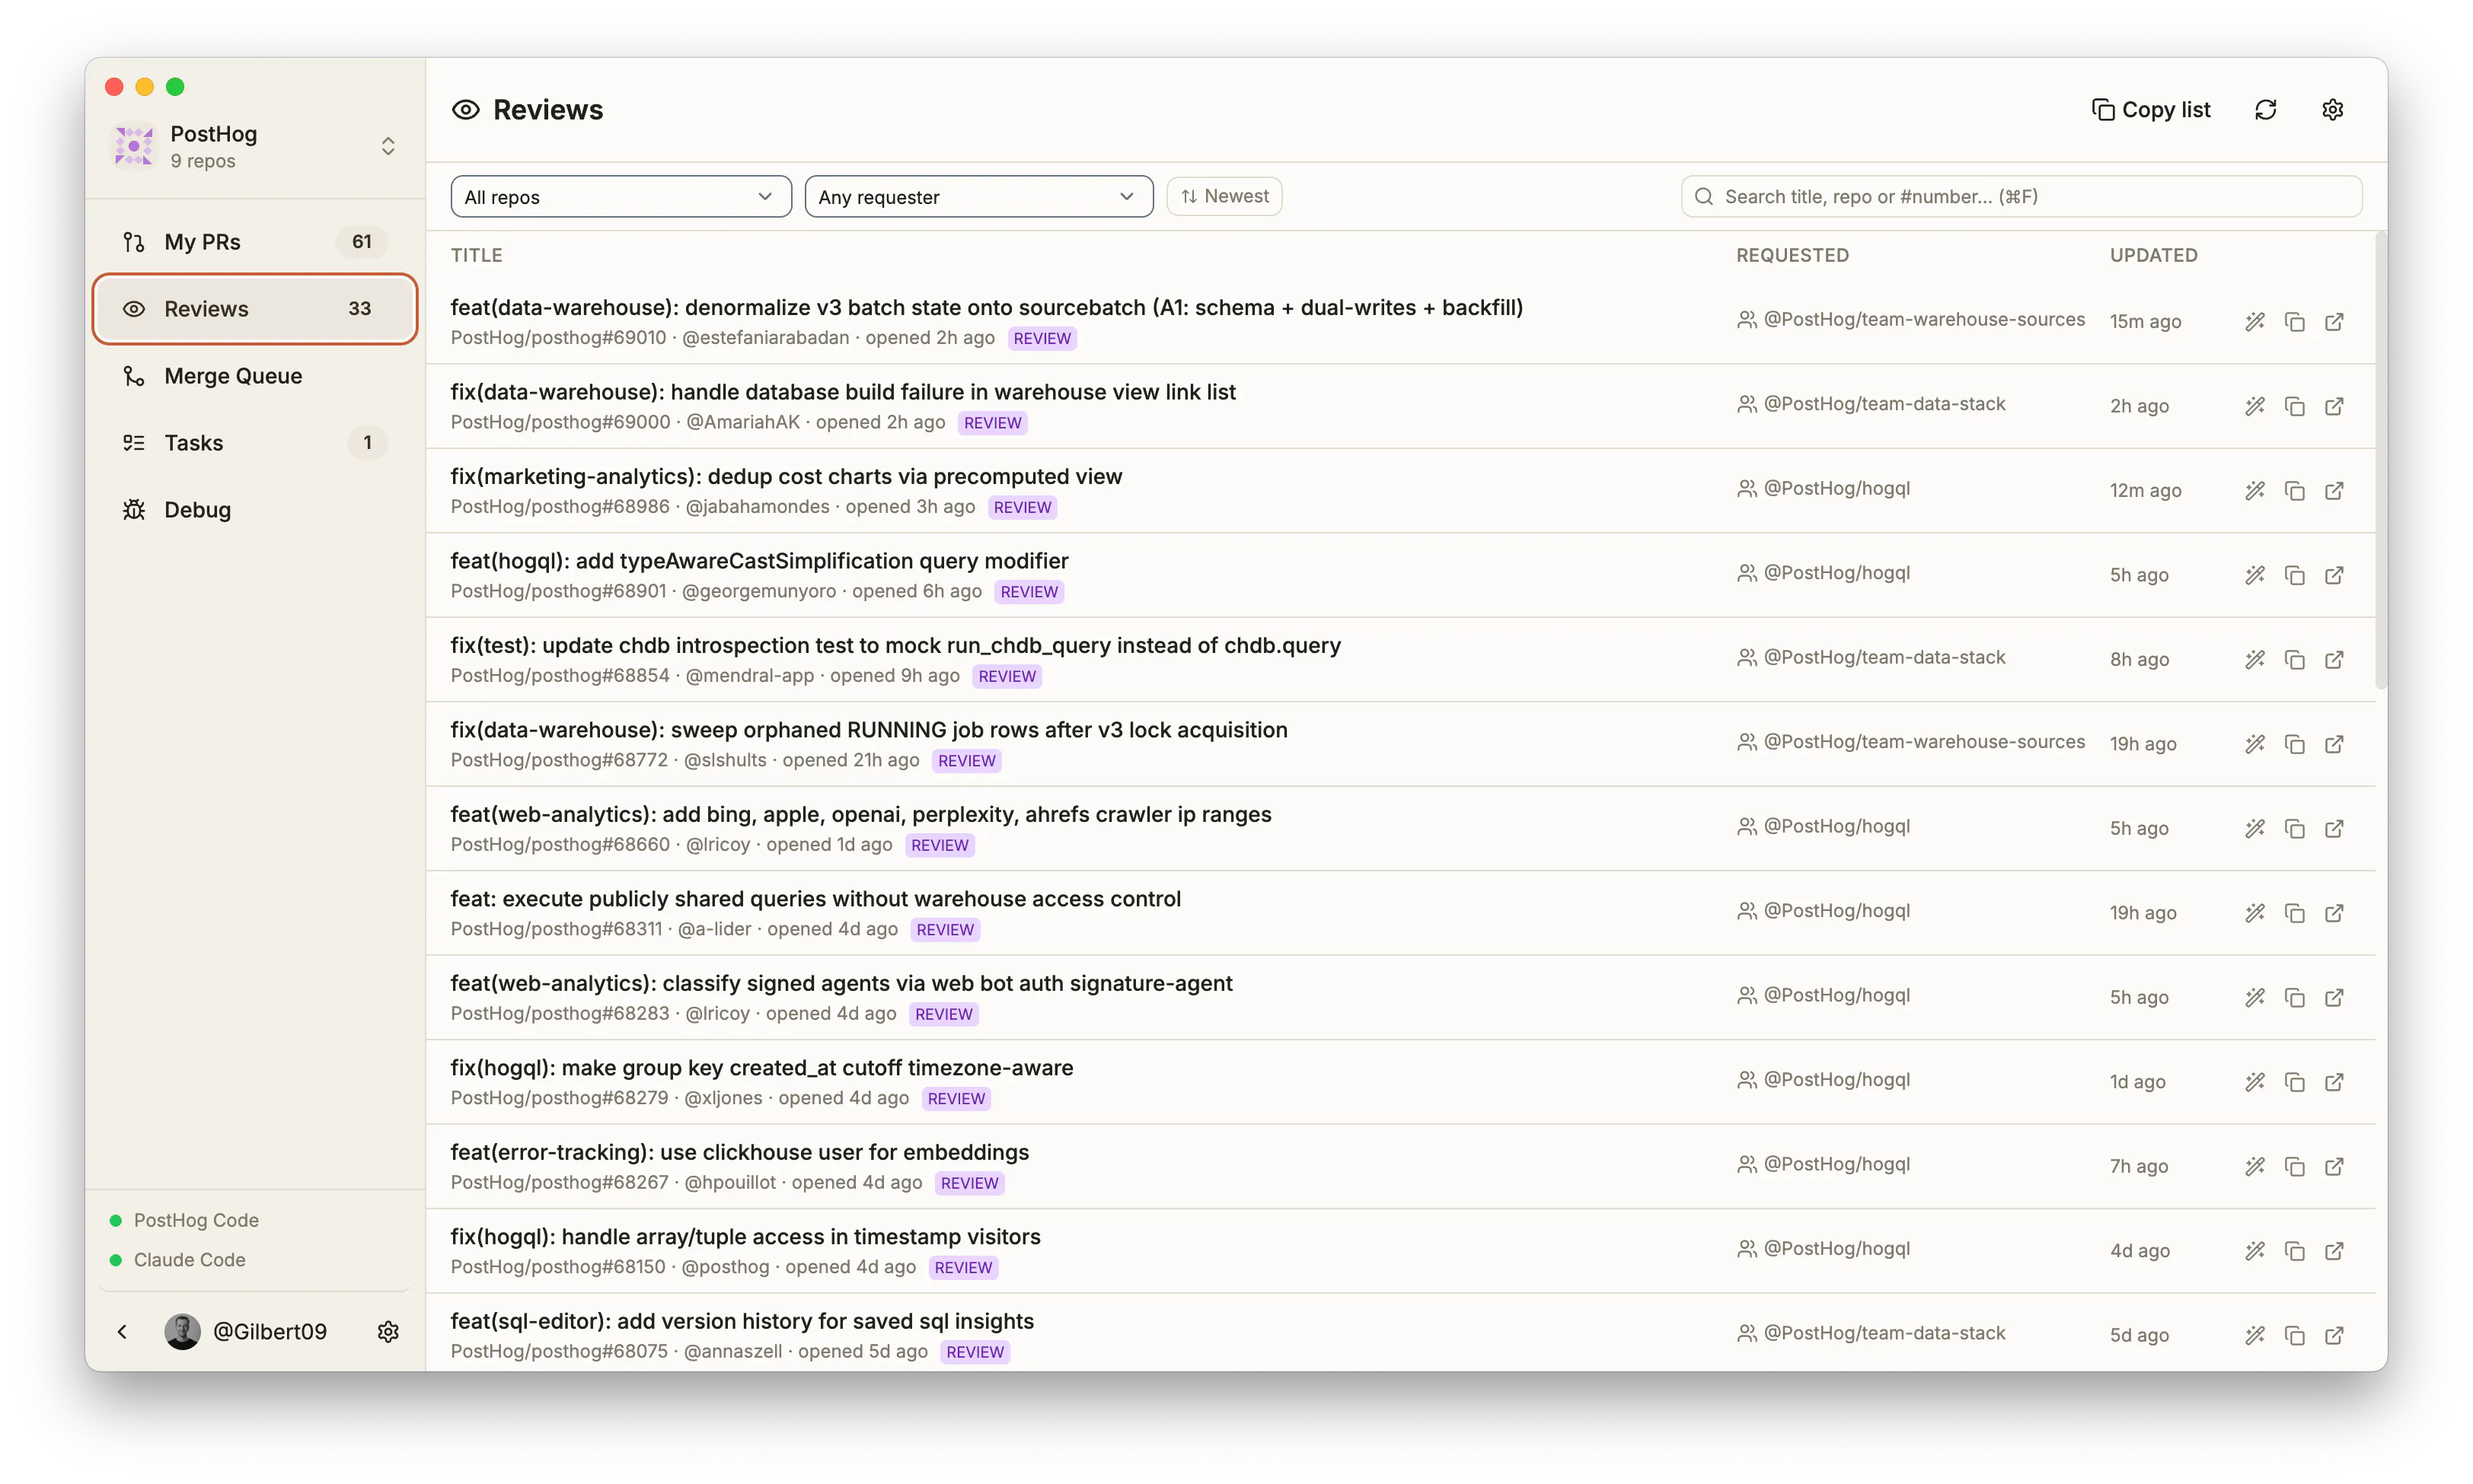External link icon for posthog#68901 row

point(2334,575)
